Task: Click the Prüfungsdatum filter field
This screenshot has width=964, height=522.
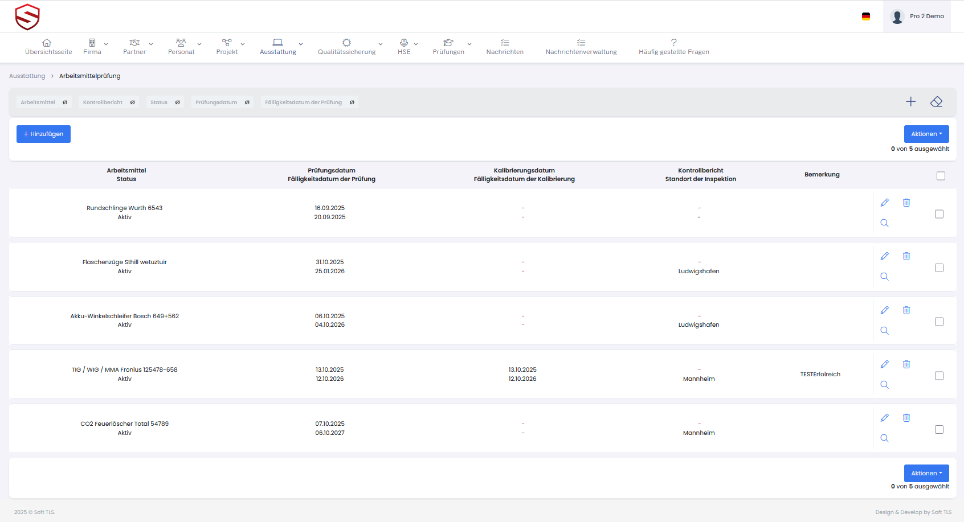Action: click(217, 102)
